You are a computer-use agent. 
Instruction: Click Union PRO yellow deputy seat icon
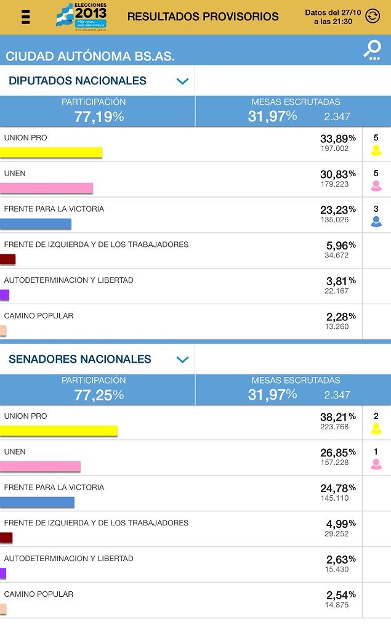click(376, 150)
